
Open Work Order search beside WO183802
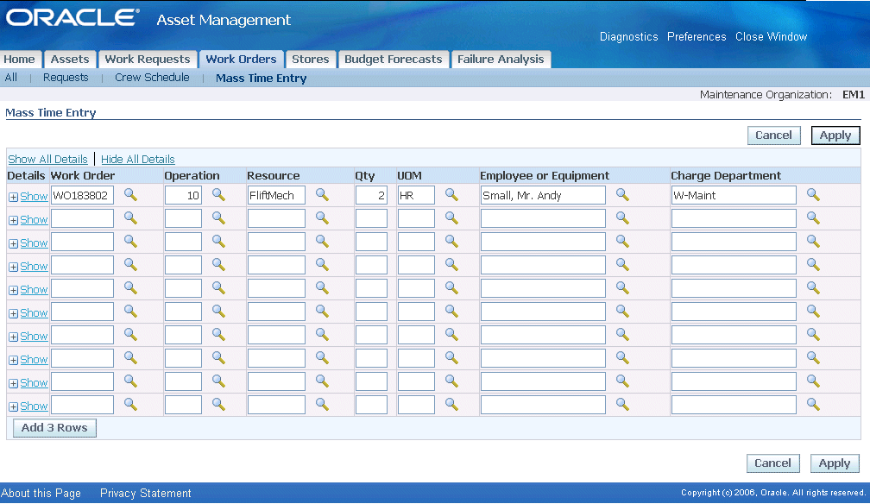pyautogui.click(x=130, y=195)
